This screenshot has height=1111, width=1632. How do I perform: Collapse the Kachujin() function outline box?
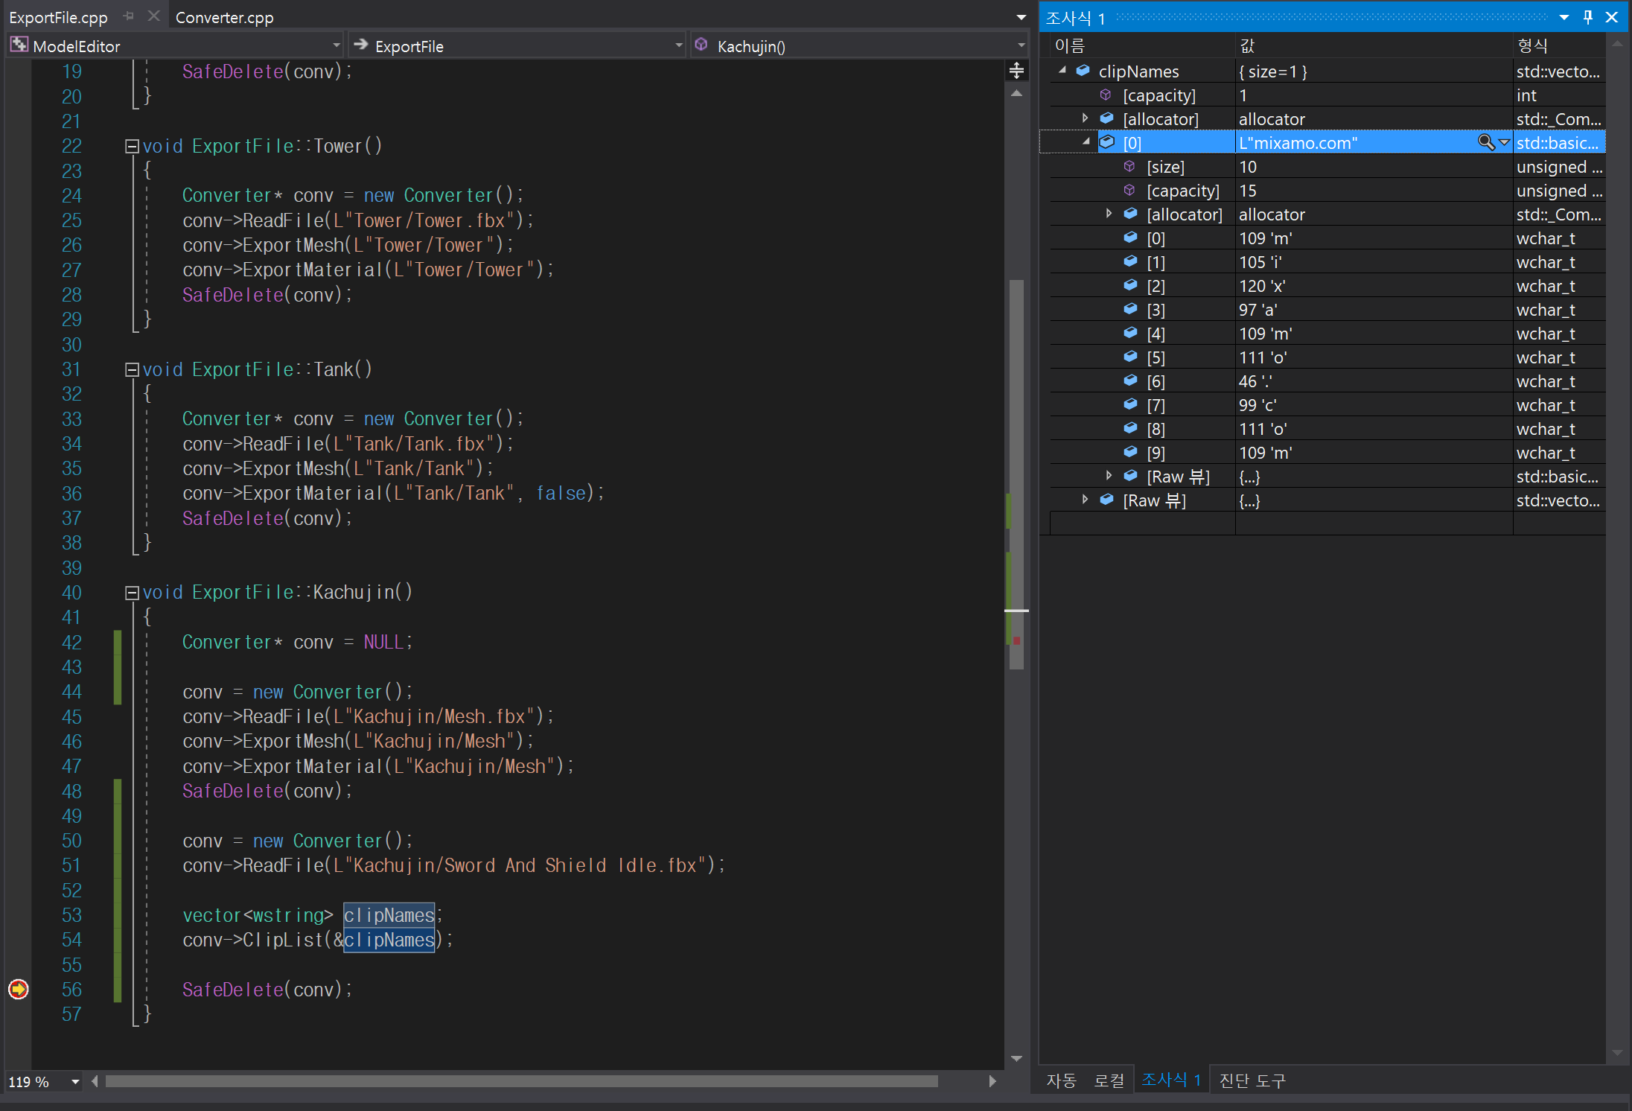point(132,593)
